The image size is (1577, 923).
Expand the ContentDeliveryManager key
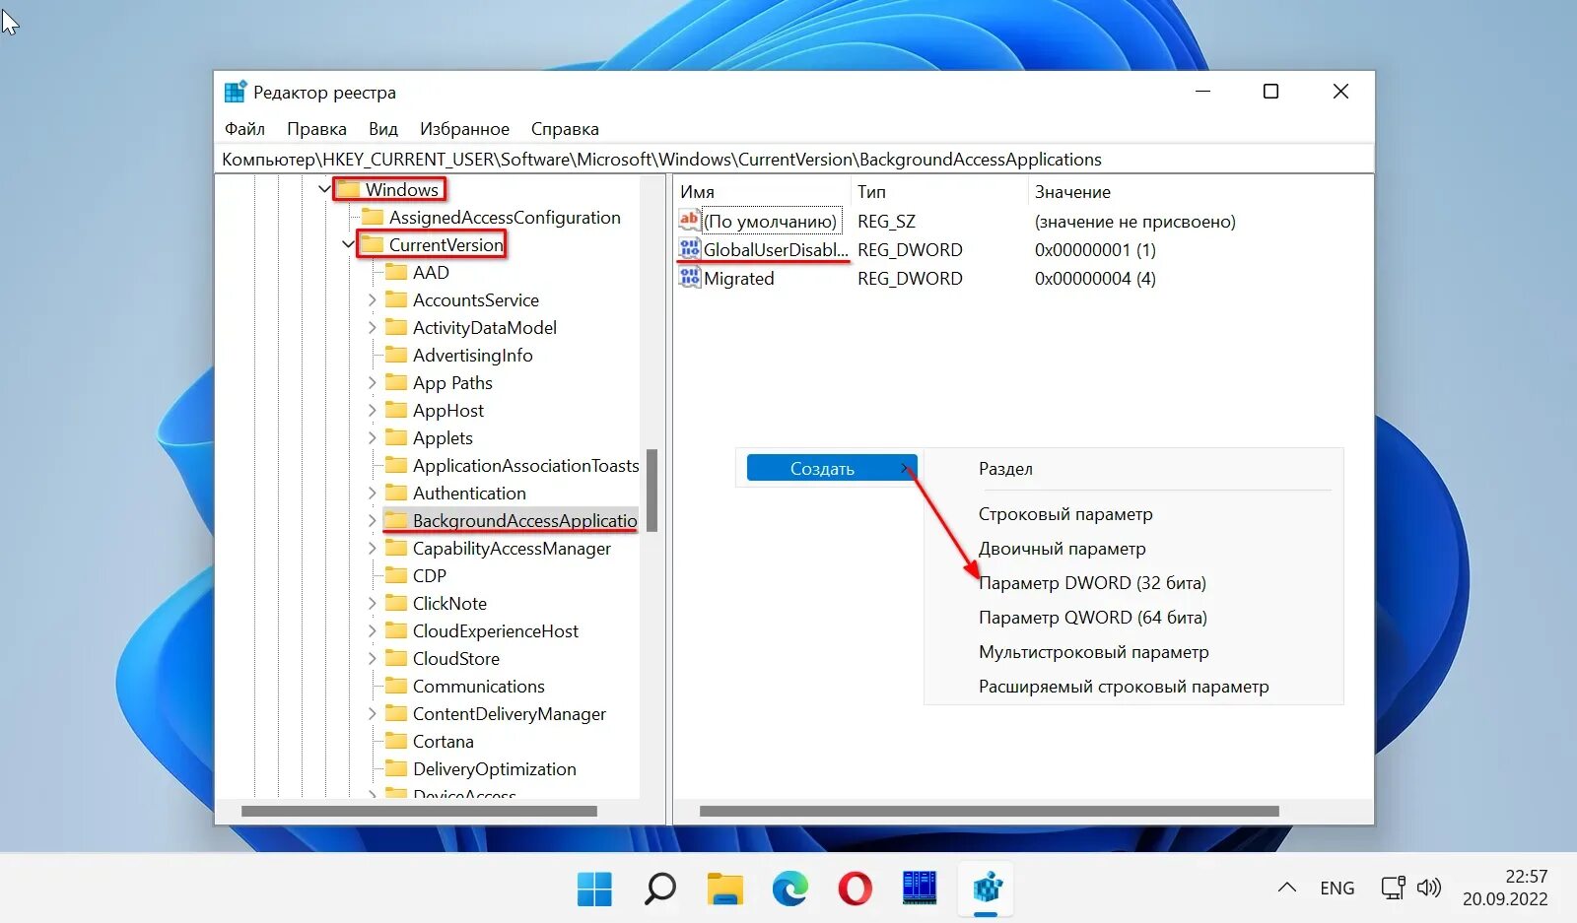(x=372, y=713)
